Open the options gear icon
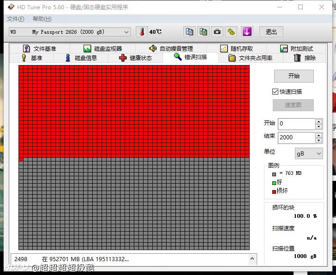This screenshot has width=336, height=275. [231, 32]
